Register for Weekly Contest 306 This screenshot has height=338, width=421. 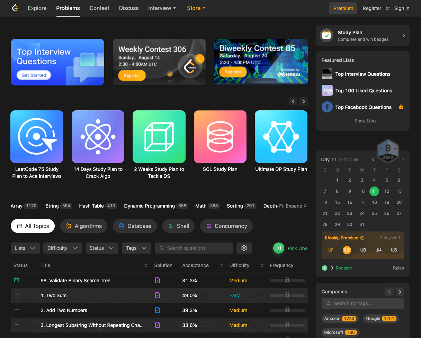click(x=132, y=75)
